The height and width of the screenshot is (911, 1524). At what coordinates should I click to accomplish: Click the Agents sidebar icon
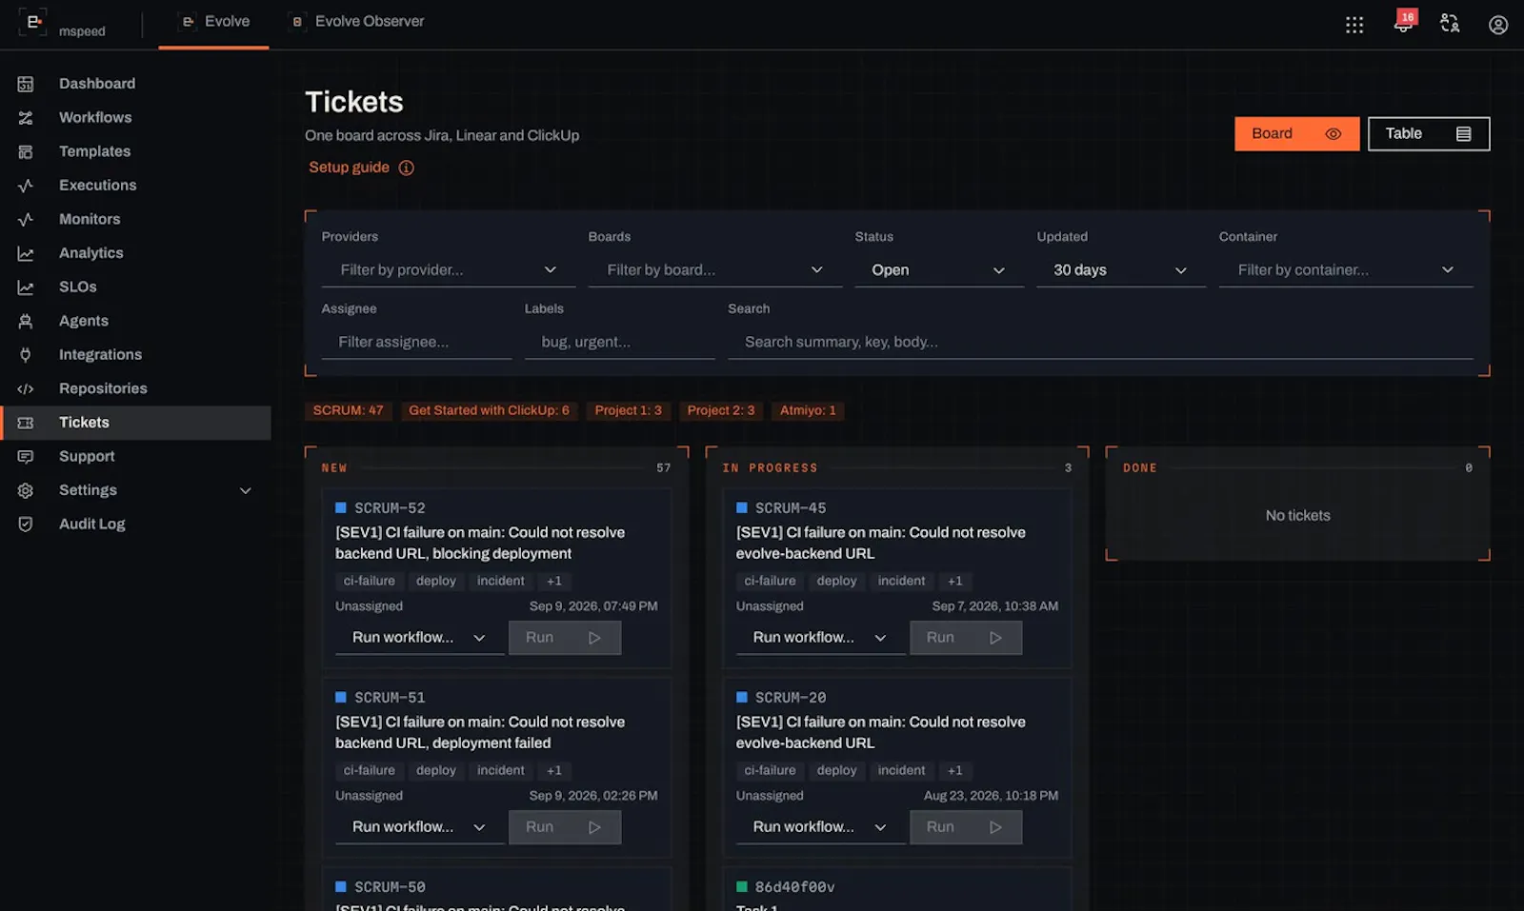click(26, 321)
